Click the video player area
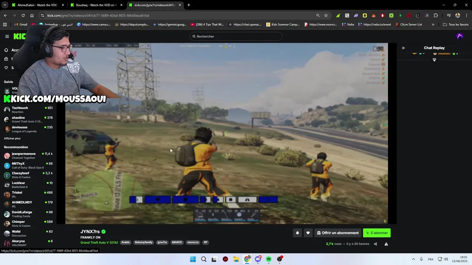Image resolution: width=472 pixels, height=265 pixels. click(226, 133)
